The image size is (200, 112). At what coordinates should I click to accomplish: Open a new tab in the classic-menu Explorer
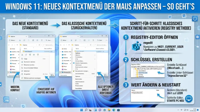coord(82,36)
